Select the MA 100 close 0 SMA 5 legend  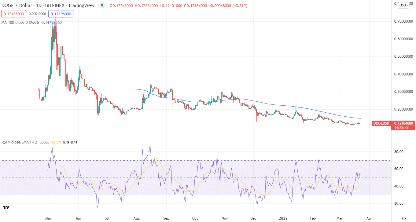pyautogui.click(x=20, y=23)
